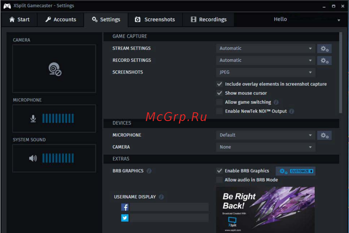
Task: Click the Camera preview box
Action: 54,69
